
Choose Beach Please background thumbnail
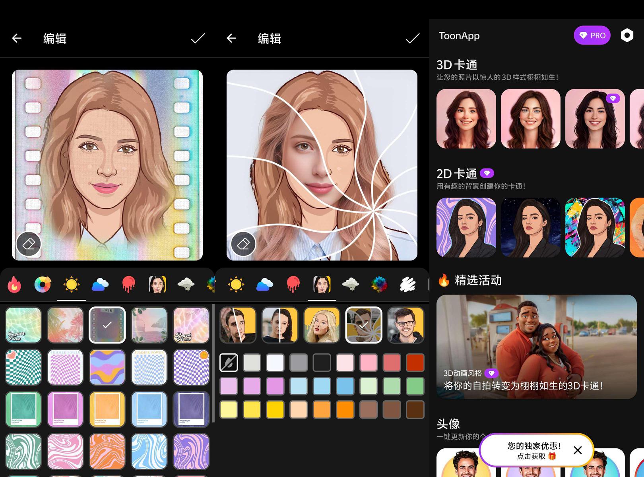coord(191,325)
